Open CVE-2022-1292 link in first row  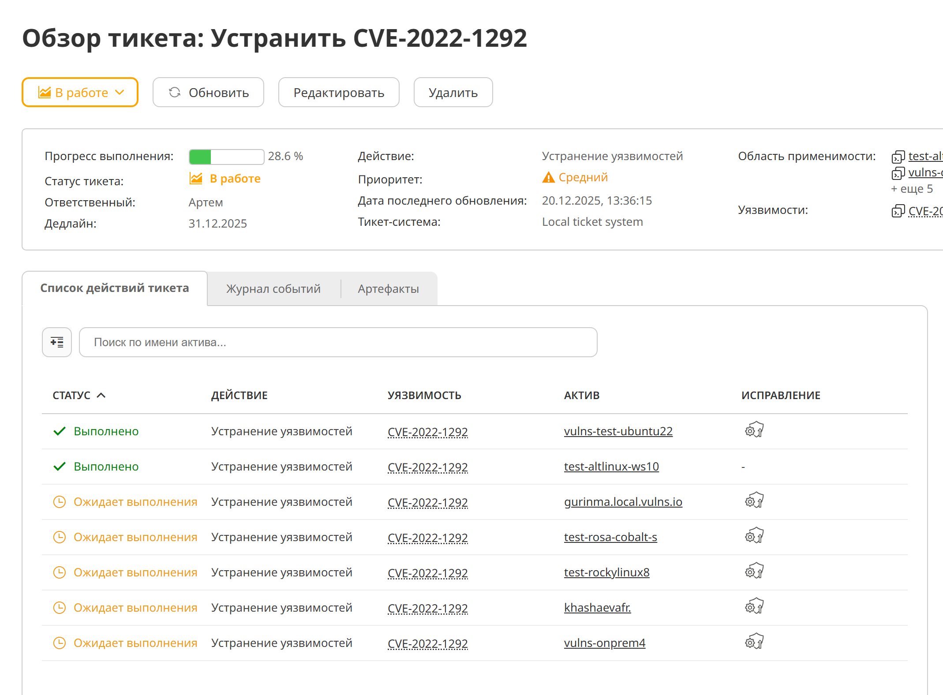(x=427, y=432)
